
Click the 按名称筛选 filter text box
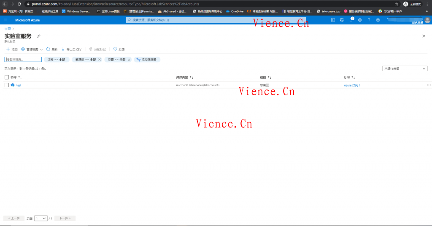tap(23, 60)
